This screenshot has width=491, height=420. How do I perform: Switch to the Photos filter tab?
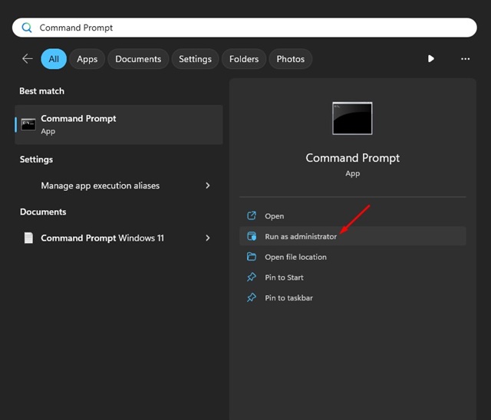pos(290,59)
